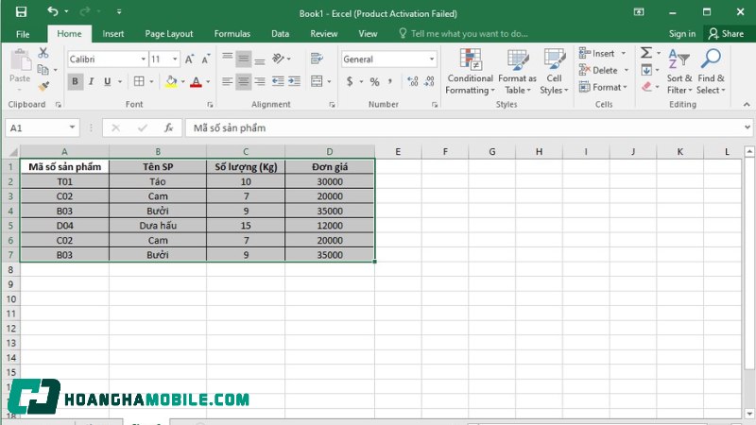
Task: Click the Paste clipboard icon
Action: click(x=20, y=60)
